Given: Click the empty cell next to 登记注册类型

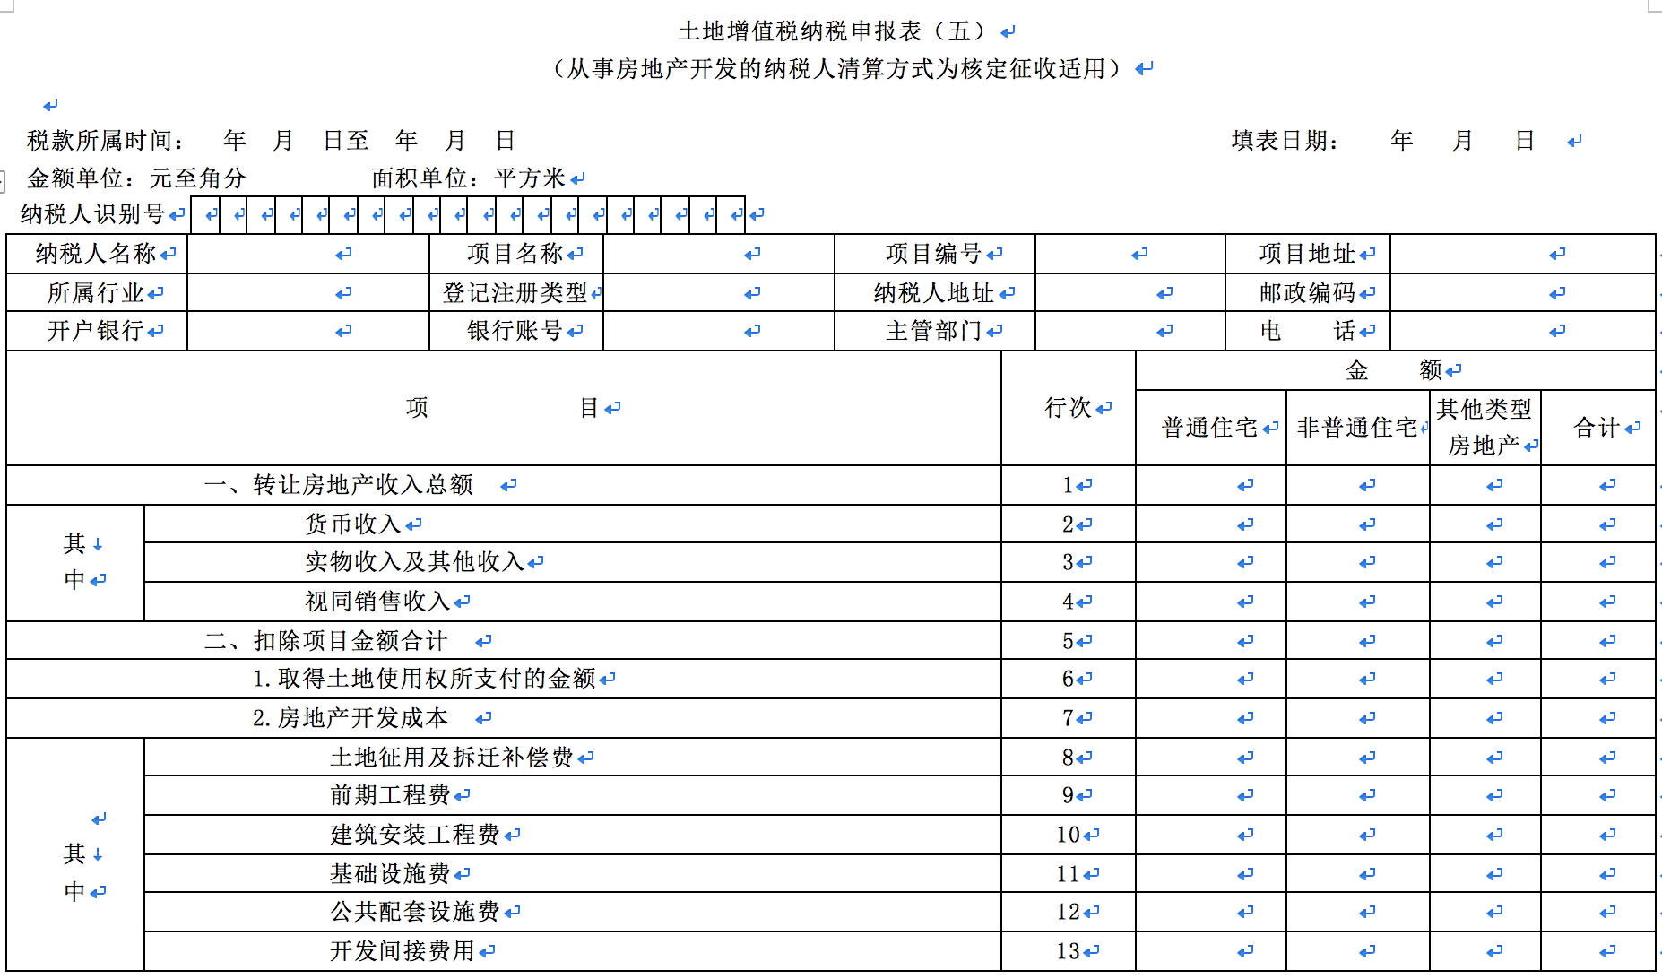Looking at the screenshot, I should click(719, 293).
